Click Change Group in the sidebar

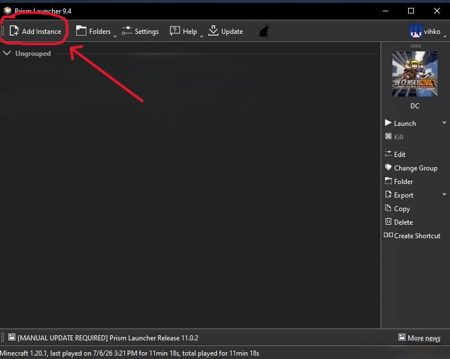tap(411, 168)
